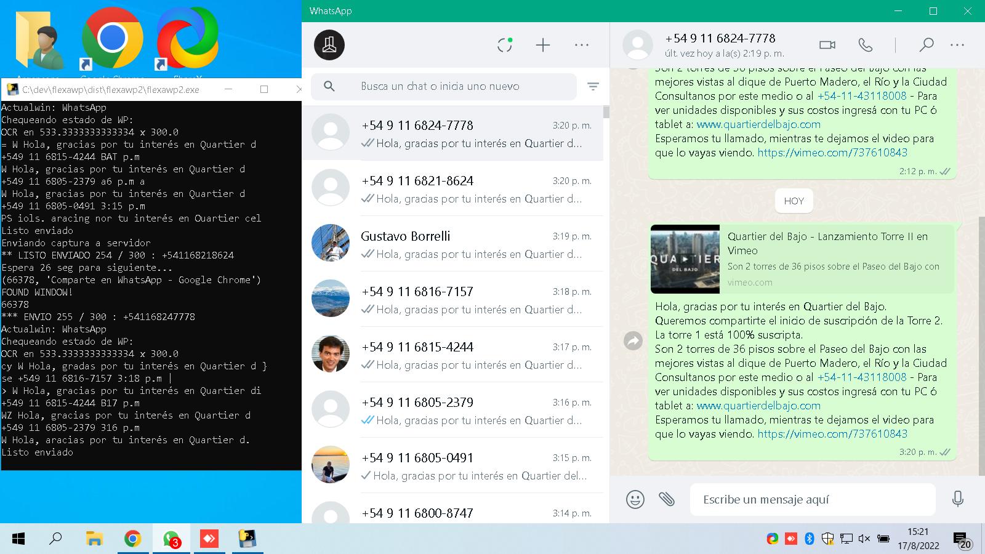Screen dimensions: 985x554
Task: Open File Explorer from taskbar
Action: (94, 539)
